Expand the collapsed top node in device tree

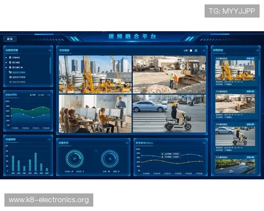click(x=6, y=58)
